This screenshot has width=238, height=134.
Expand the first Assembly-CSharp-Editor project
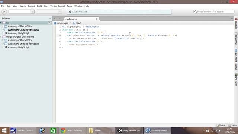pyautogui.click(x=3, y=26)
